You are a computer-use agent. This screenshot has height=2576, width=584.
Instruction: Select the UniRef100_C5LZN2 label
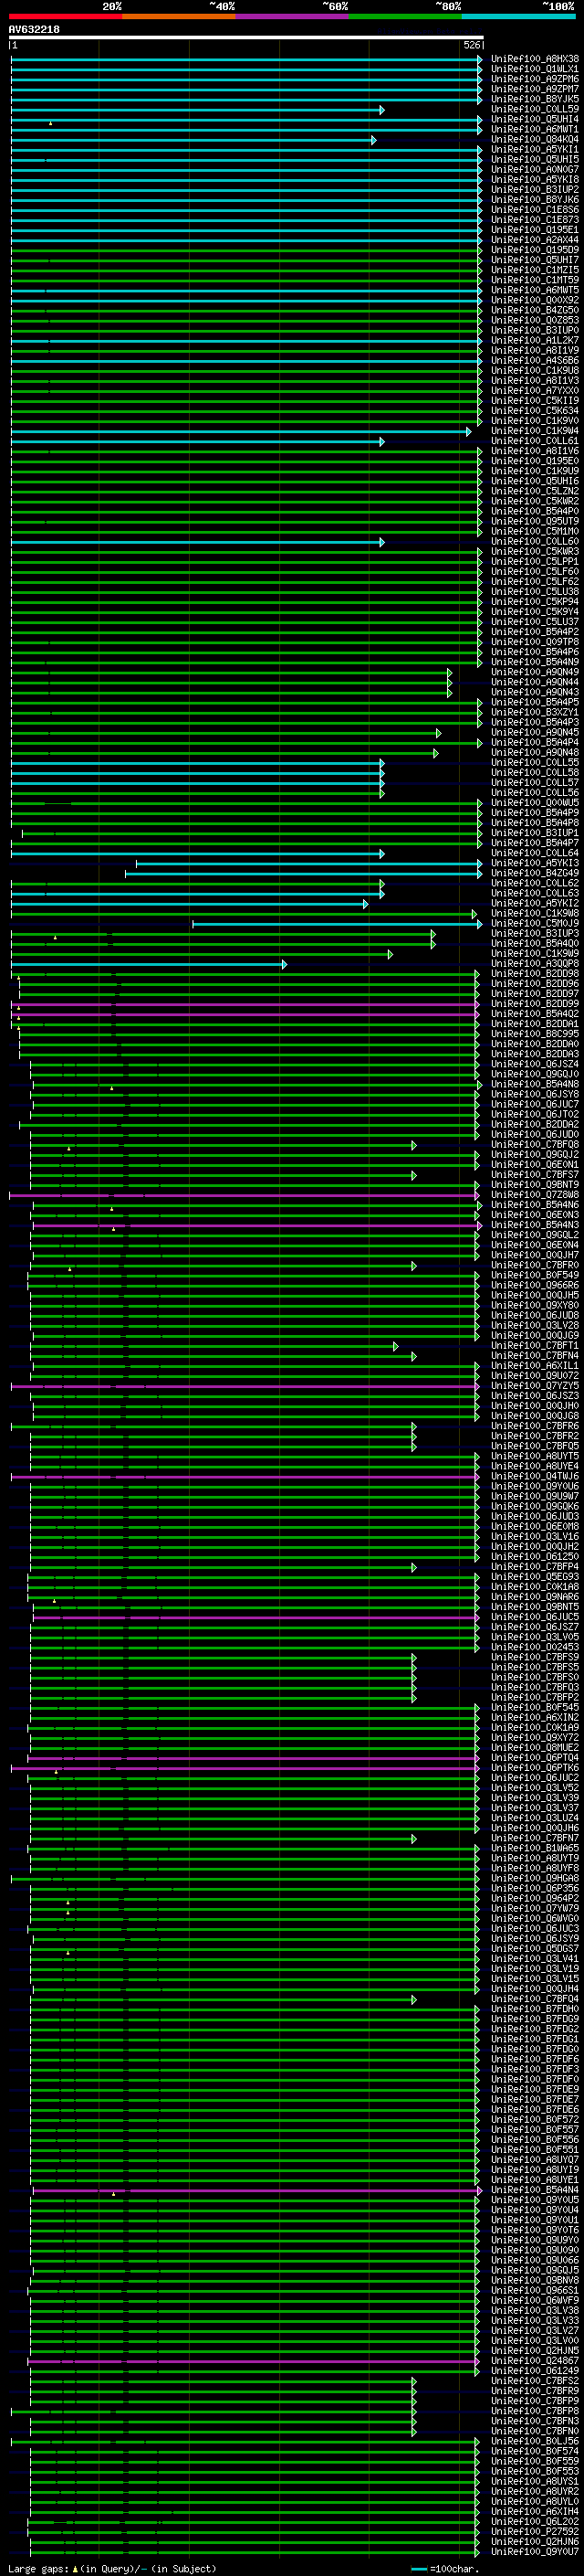(534, 492)
